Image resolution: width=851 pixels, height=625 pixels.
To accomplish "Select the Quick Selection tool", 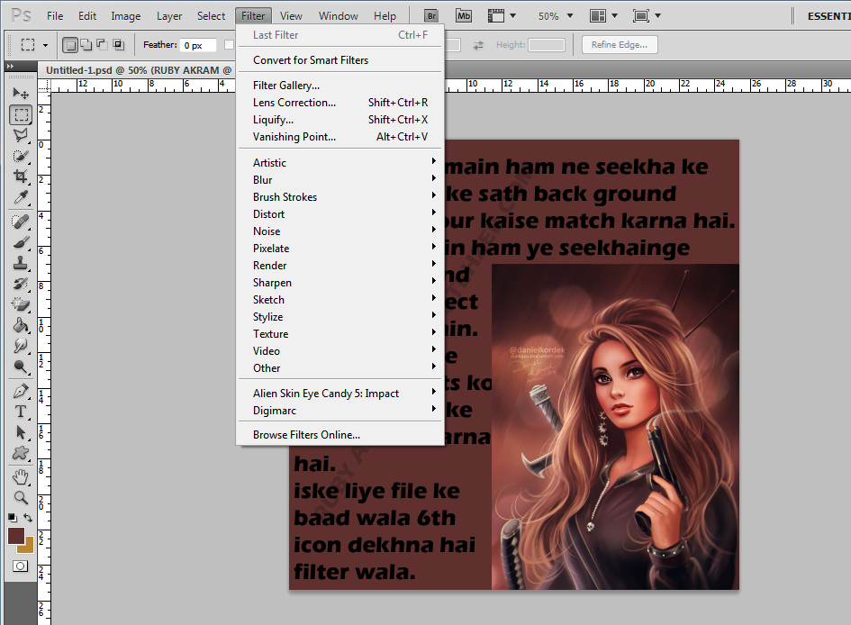I will pos(21,157).
